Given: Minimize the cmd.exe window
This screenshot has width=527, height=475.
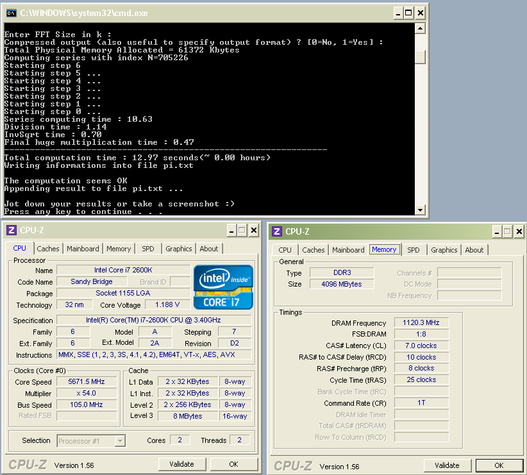Looking at the screenshot, I should coord(398,13).
